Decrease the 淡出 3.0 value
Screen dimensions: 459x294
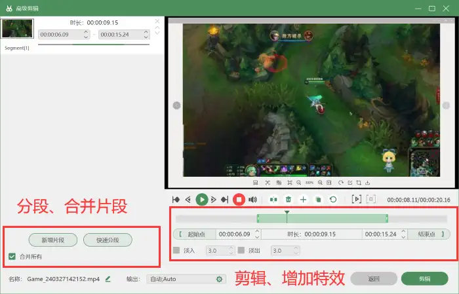pos(296,253)
